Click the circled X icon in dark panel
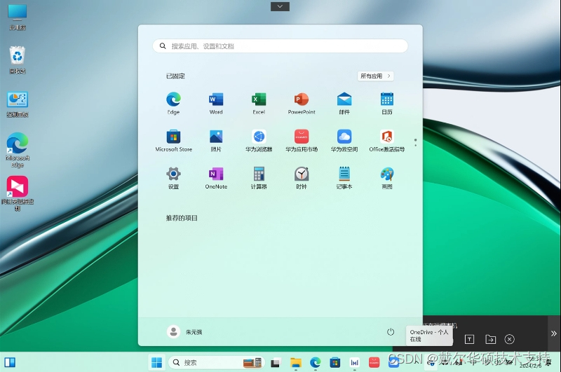This screenshot has width=561, height=372. click(510, 339)
